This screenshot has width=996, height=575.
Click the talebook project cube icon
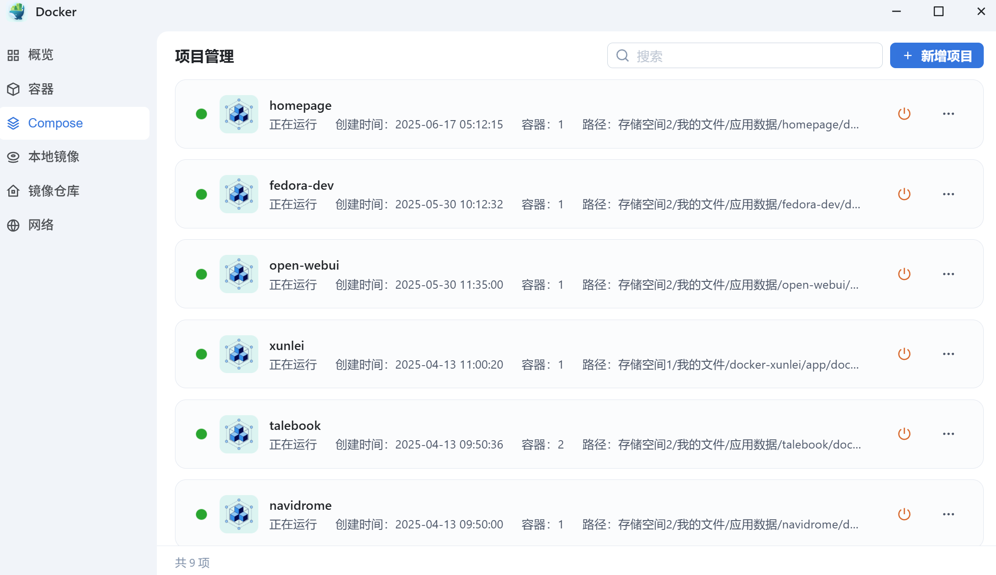click(239, 434)
